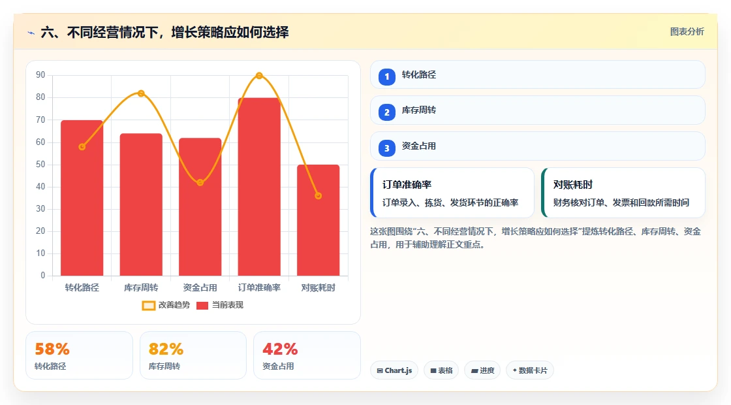The height and width of the screenshot is (405, 731).
Task: Click the text 订单录入、拣货、发货环节的正确率
Action: pyautogui.click(x=450, y=202)
